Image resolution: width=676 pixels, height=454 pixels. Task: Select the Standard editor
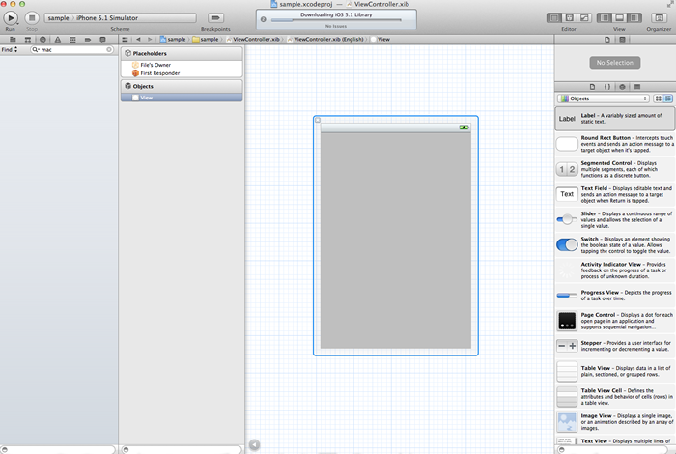pyautogui.click(x=554, y=17)
